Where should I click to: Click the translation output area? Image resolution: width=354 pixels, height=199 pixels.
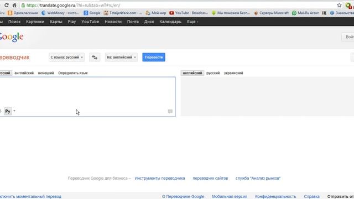pos(267,97)
